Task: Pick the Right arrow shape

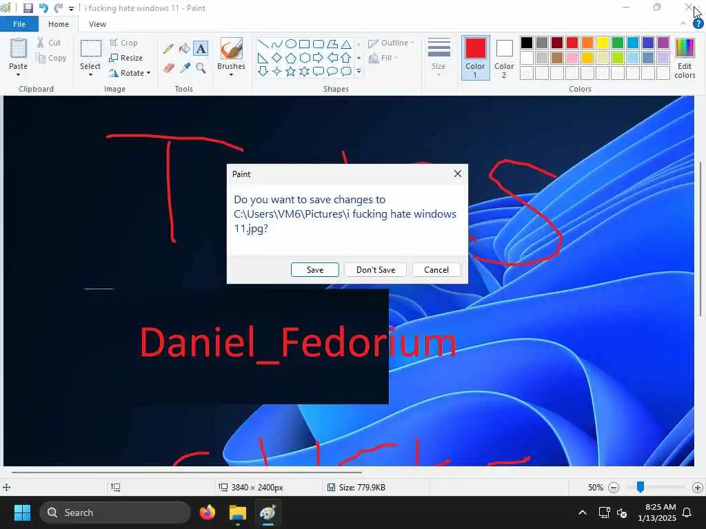Action: [x=319, y=58]
